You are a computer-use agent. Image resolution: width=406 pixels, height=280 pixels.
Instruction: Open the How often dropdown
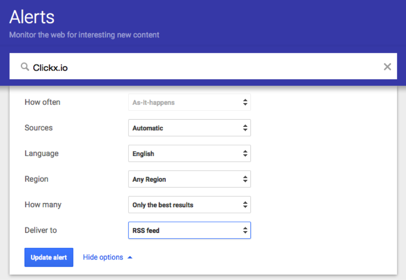[x=189, y=102]
